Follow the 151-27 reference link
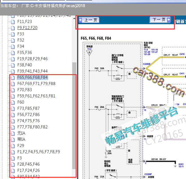186x179 pixels. pos(154,52)
